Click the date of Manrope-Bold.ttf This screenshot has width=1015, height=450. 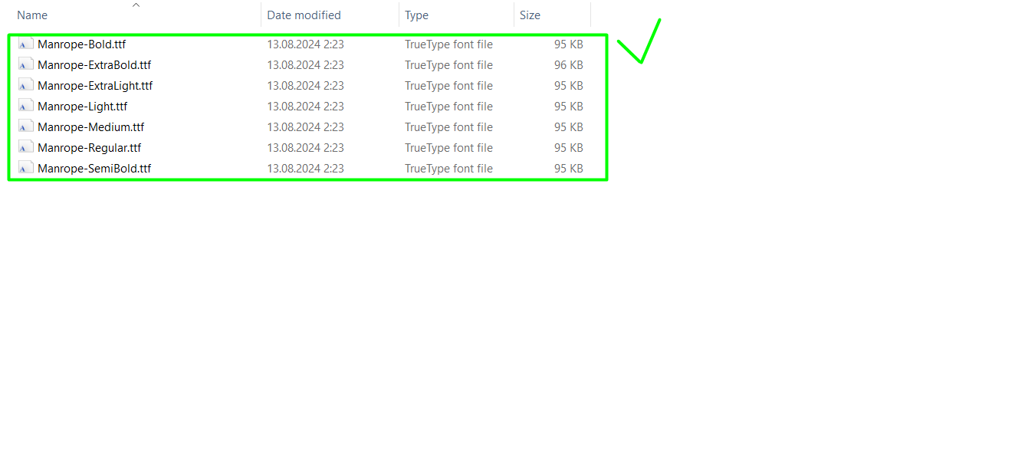(x=305, y=44)
